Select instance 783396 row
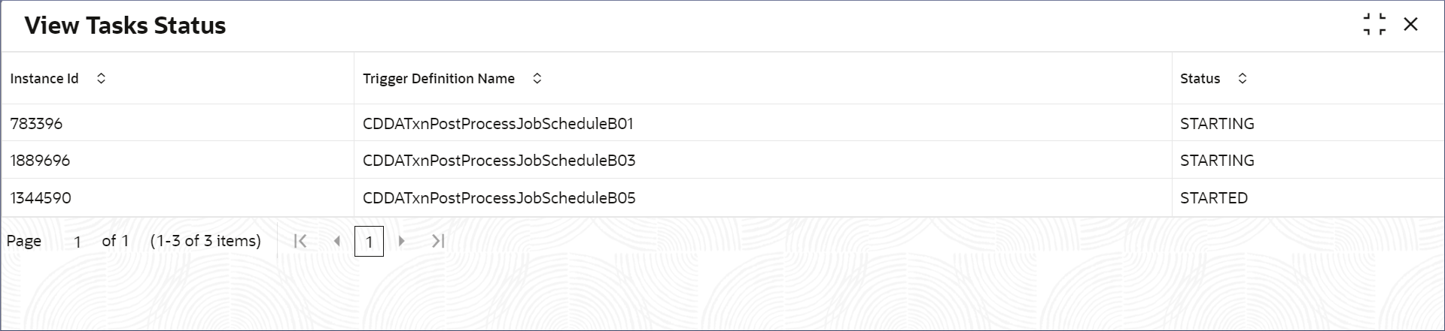The height and width of the screenshot is (331, 1445). click(722, 123)
